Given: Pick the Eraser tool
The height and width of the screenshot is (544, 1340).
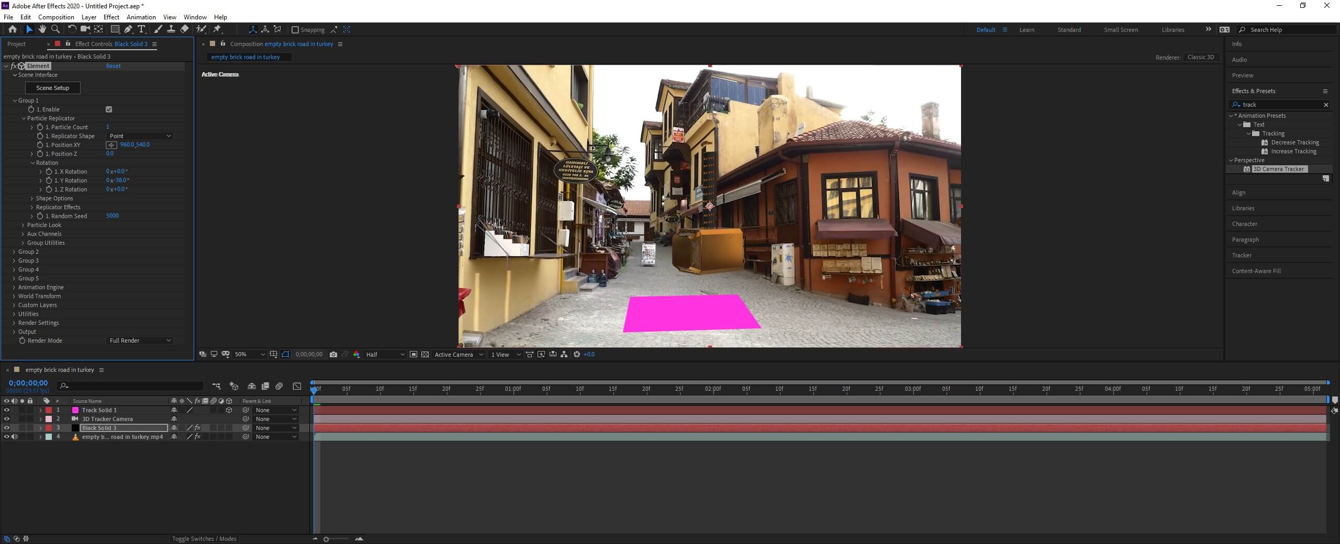Looking at the screenshot, I should coord(184,29).
